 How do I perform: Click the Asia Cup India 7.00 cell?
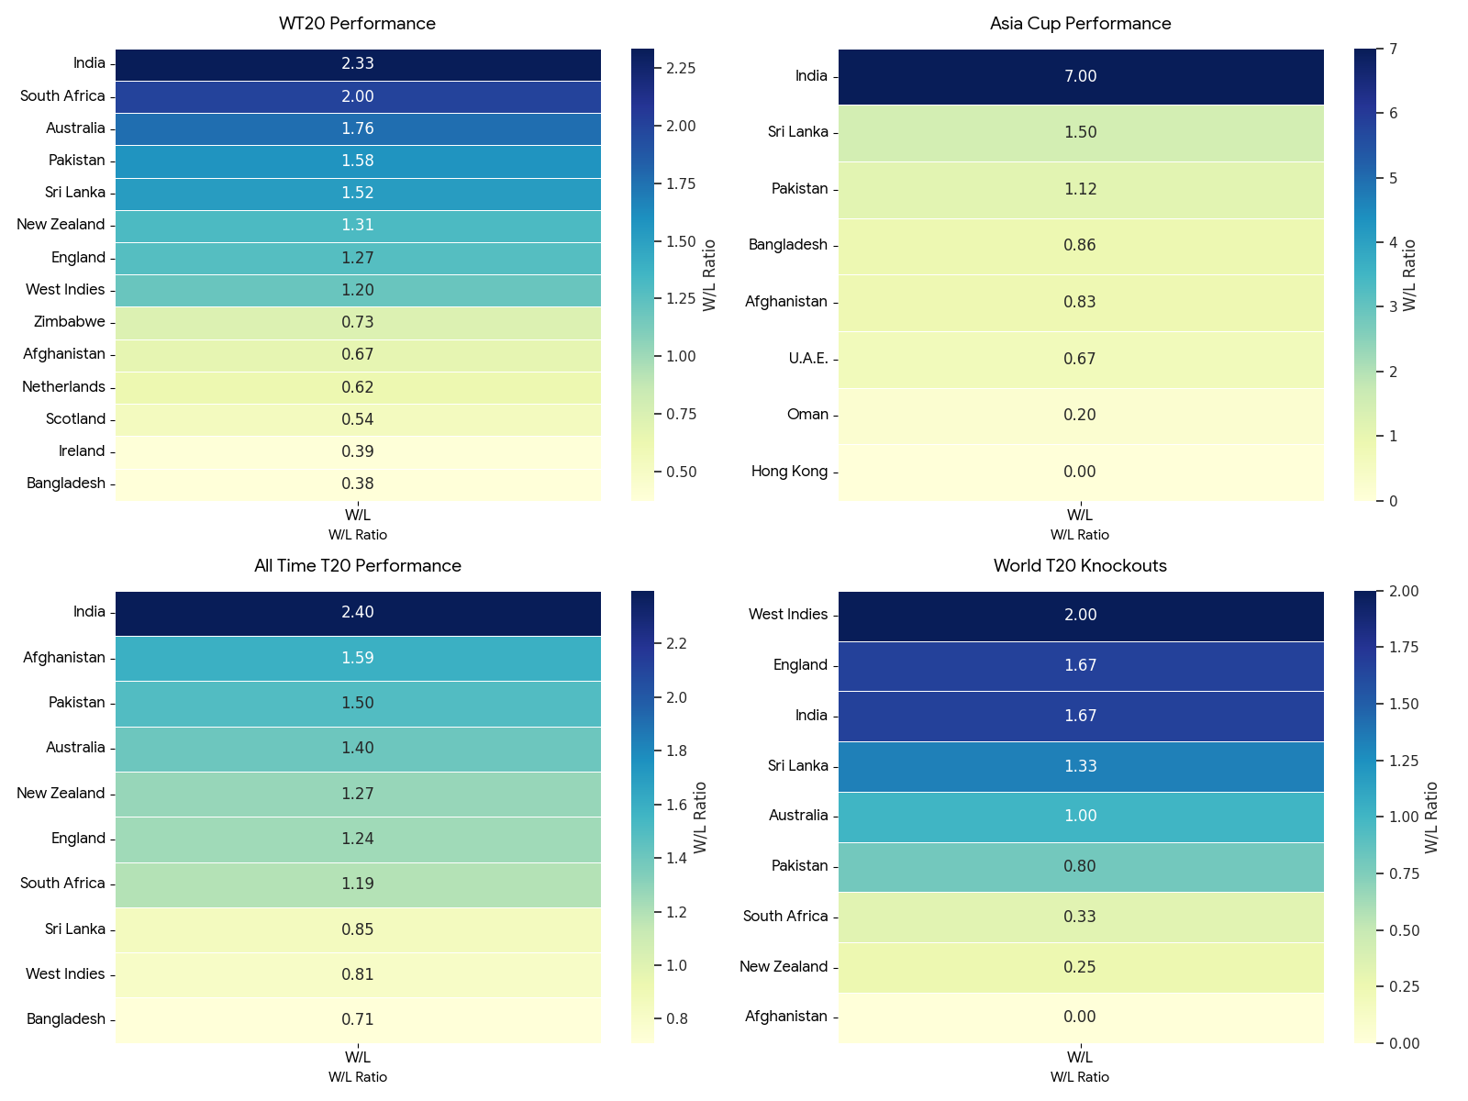1081,76
